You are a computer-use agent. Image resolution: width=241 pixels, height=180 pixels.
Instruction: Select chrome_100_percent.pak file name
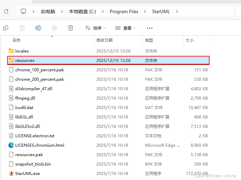40,70
